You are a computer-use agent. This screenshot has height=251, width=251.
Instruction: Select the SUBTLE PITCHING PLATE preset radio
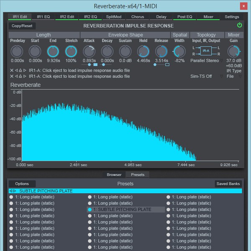90,210
